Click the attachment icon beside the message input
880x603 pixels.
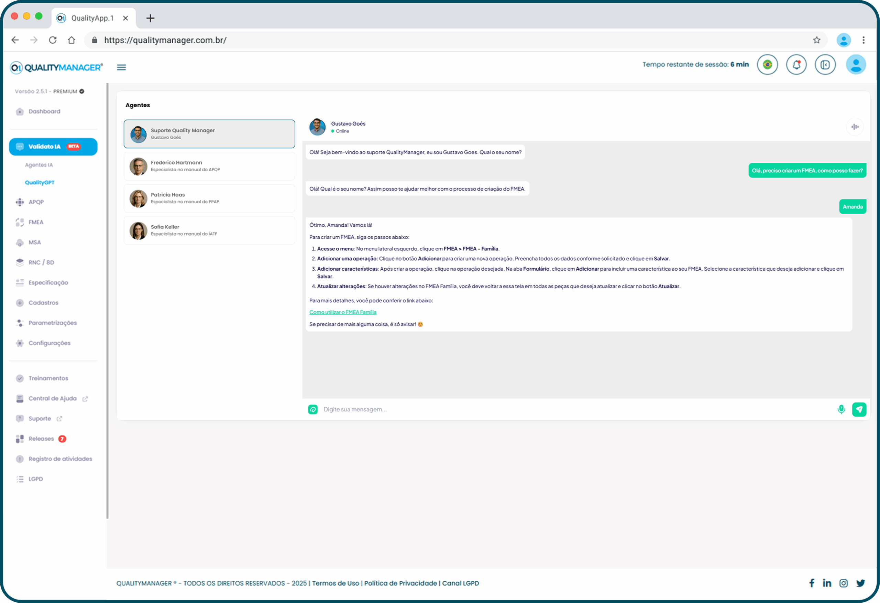tap(313, 409)
